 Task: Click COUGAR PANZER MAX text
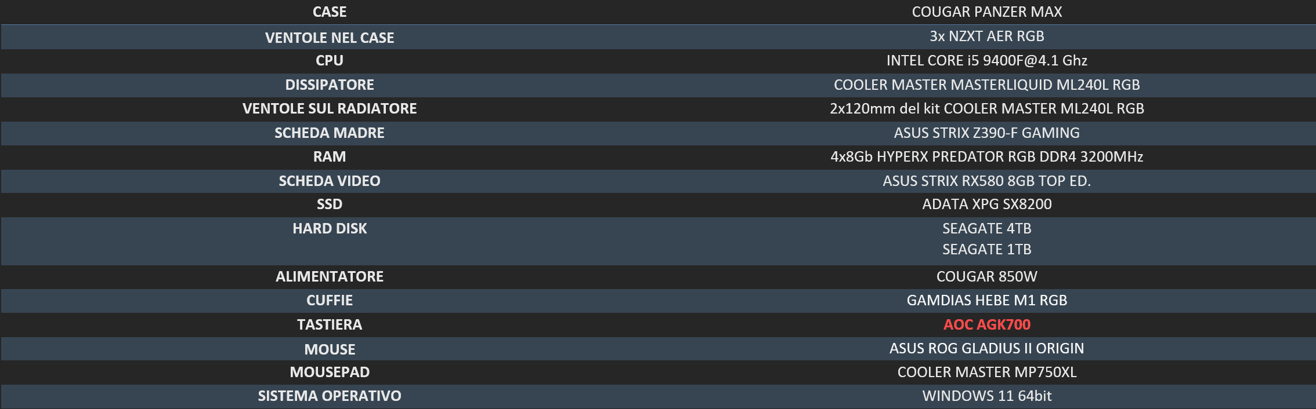(x=986, y=12)
